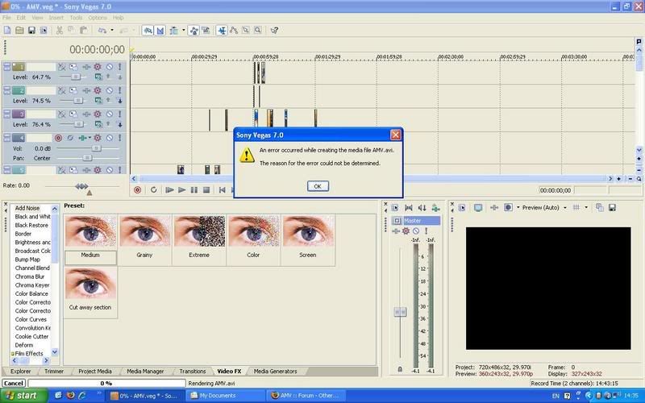This screenshot has height=403, width=645.
Task: Open Track Motion on track 2
Action: pyautogui.click(x=73, y=90)
